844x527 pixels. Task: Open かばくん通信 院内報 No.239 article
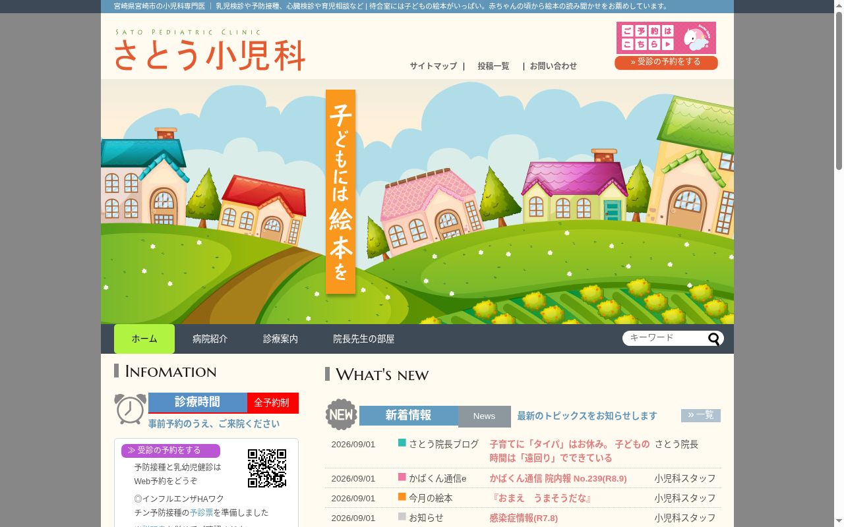[558, 478]
